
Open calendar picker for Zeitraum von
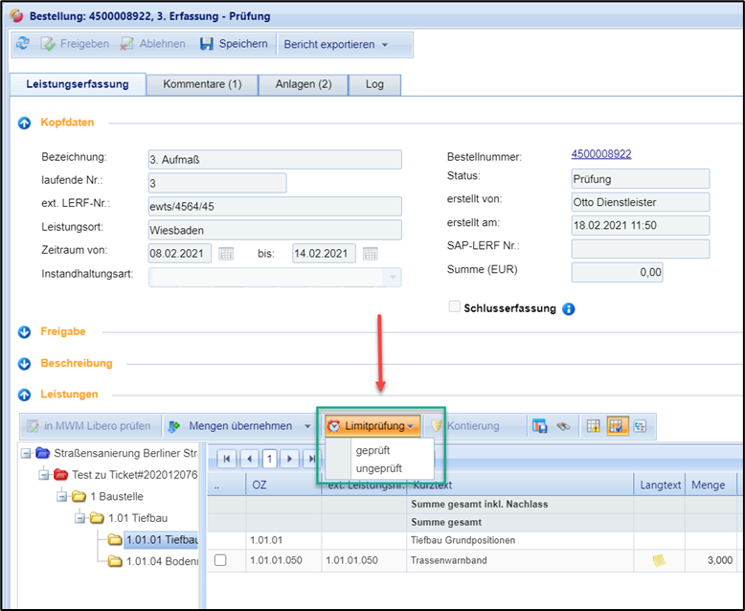point(226,254)
